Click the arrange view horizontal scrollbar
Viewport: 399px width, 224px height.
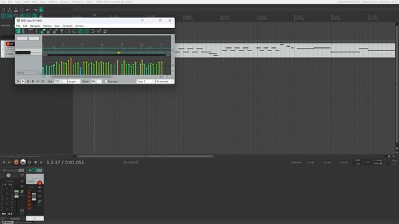(x=146, y=156)
